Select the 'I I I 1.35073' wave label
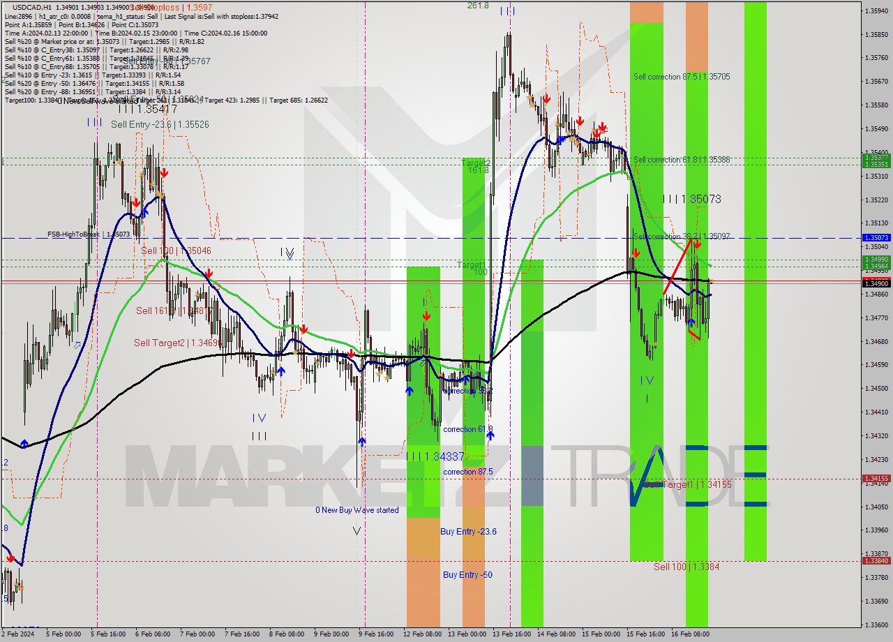Image resolution: width=893 pixels, height=642 pixels. [691, 200]
